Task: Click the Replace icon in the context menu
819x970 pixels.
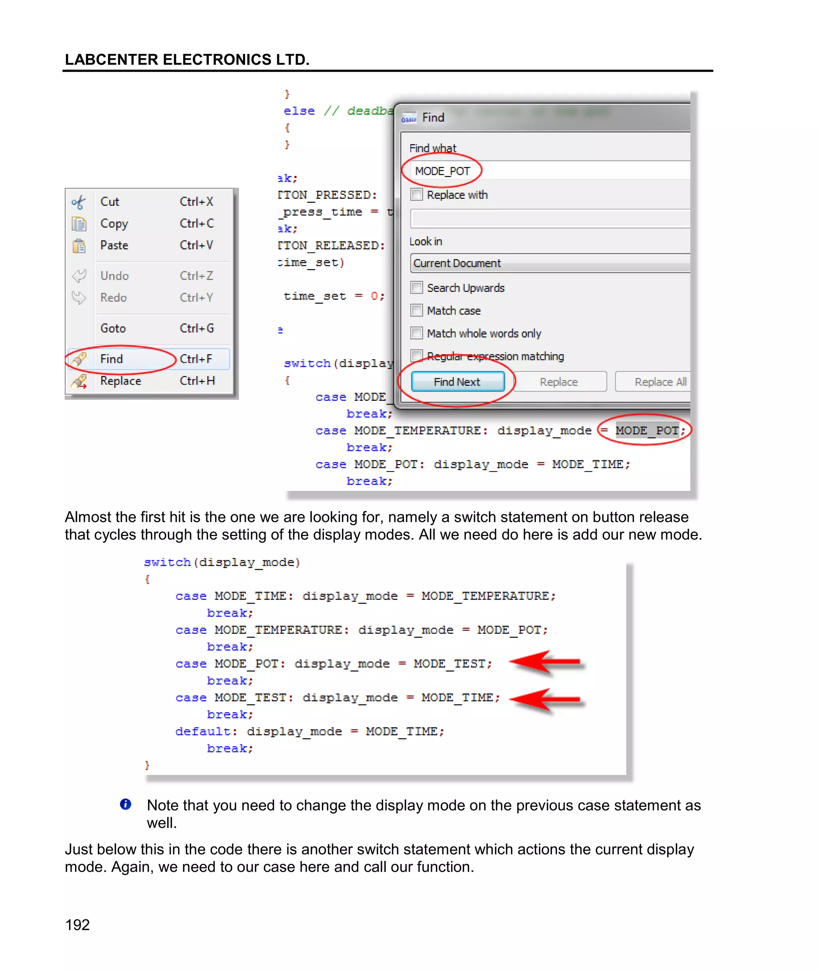Action: (79, 381)
